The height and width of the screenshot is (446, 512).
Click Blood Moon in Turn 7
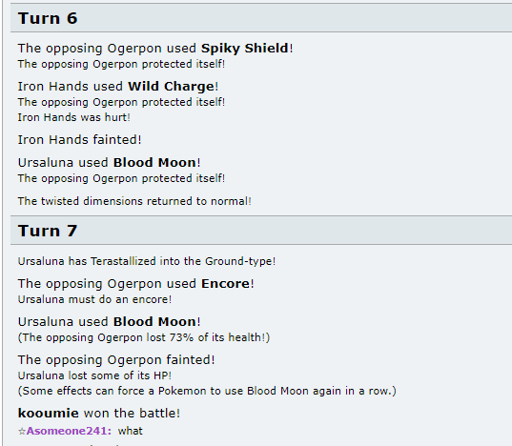[x=154, y=322]
